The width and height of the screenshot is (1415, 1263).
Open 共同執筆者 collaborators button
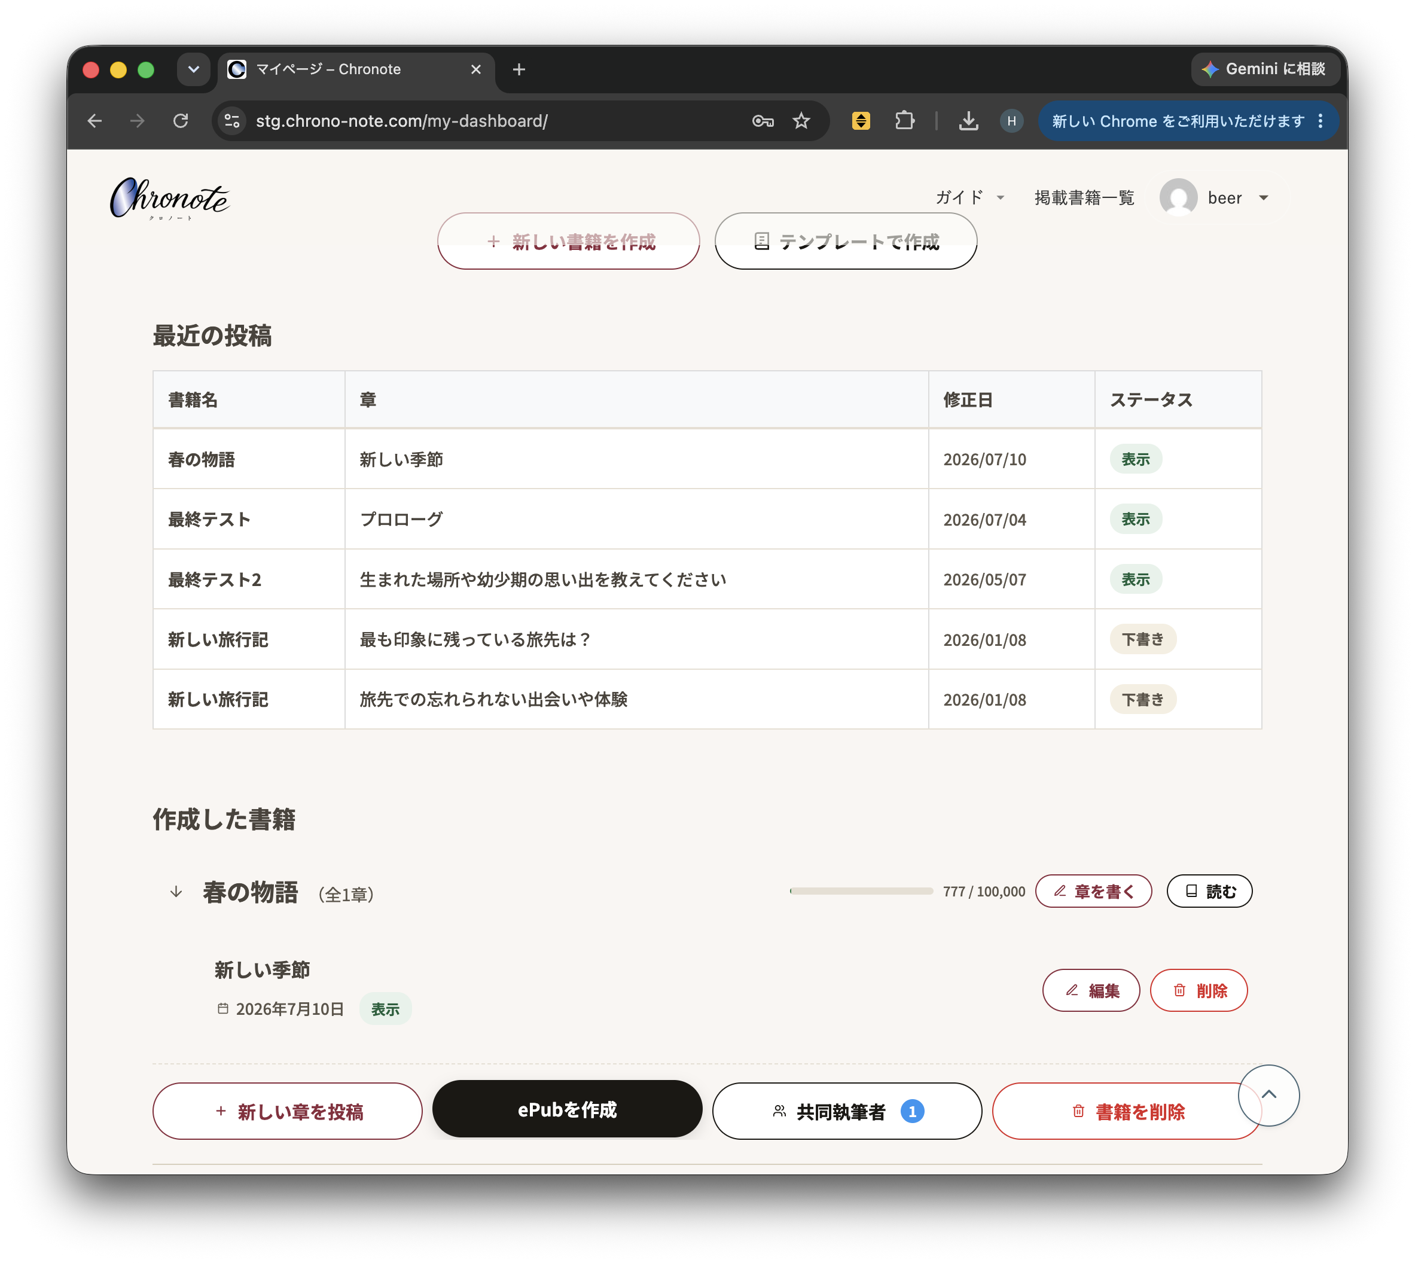click(847, 1111)
